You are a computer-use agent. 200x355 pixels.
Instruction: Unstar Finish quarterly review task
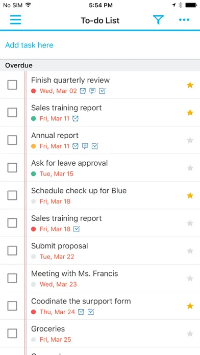(190, 85)
